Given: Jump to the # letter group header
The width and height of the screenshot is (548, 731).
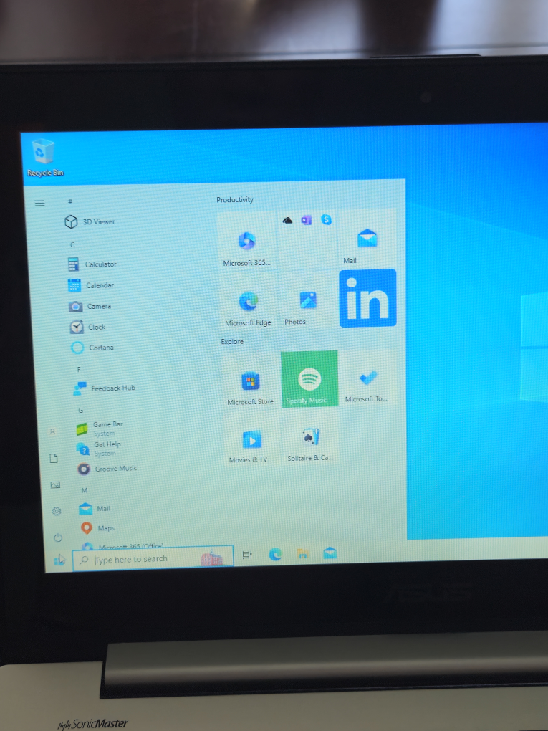Looking at the screenshot, I should coord(70,201).
